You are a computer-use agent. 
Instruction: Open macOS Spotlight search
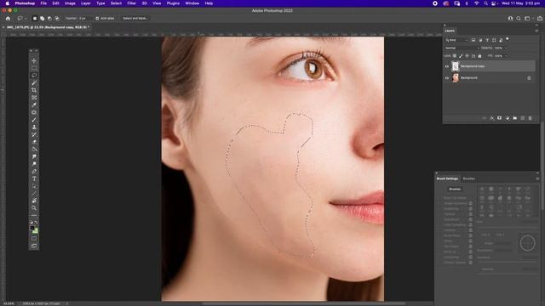click(x=485, y=3)
